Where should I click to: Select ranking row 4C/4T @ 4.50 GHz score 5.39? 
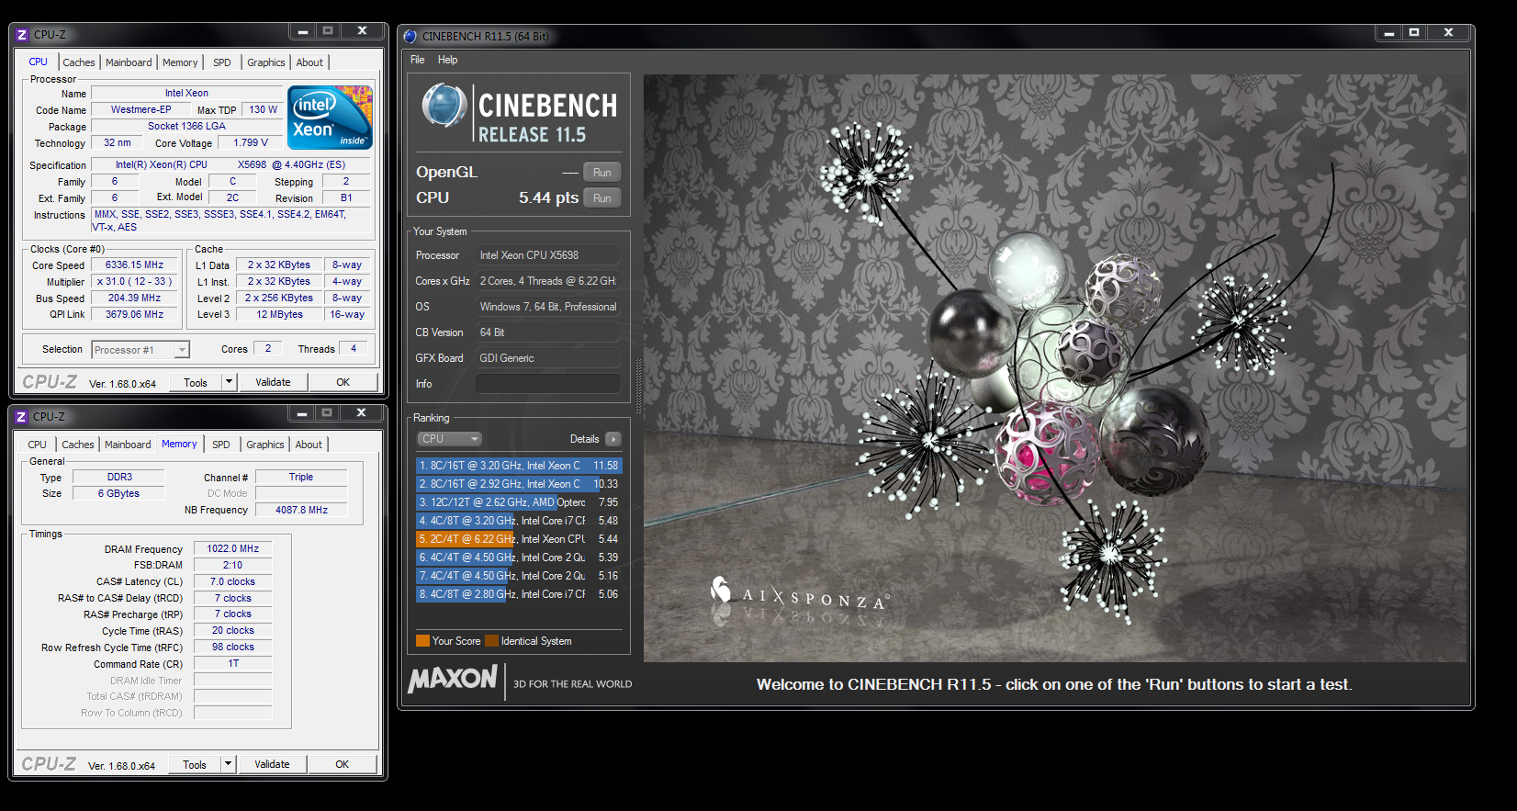tap(519, 558)
